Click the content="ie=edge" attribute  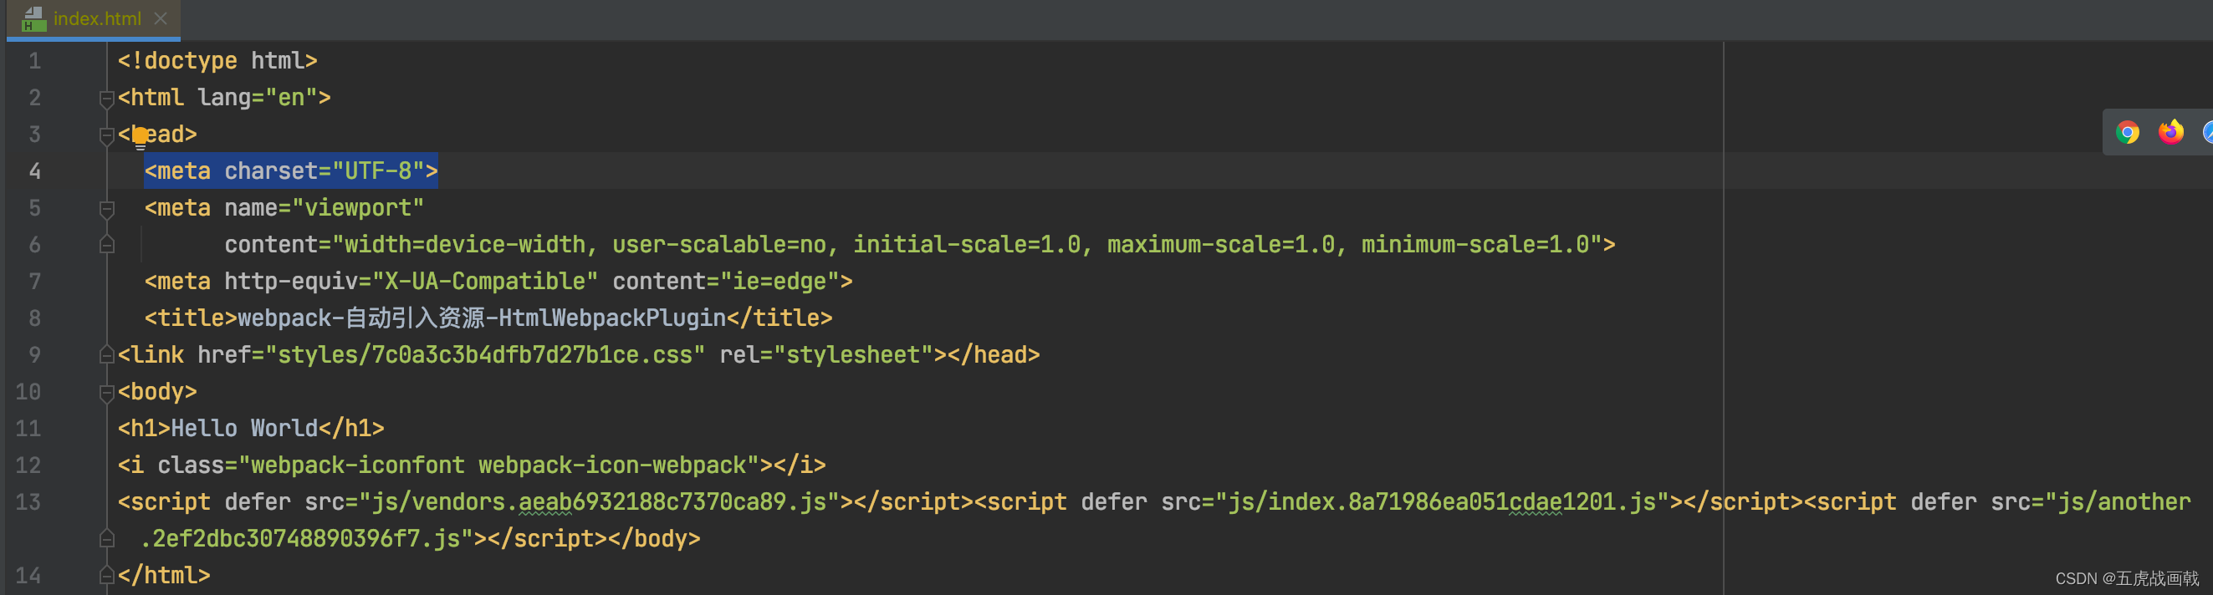tap(726, 282)
